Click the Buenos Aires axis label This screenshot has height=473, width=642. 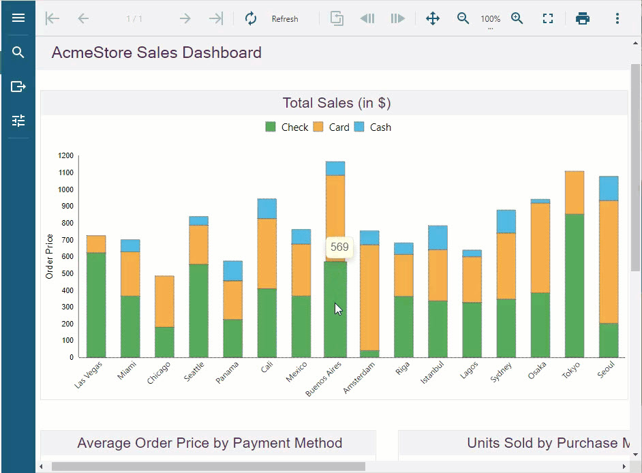[324, 379]
